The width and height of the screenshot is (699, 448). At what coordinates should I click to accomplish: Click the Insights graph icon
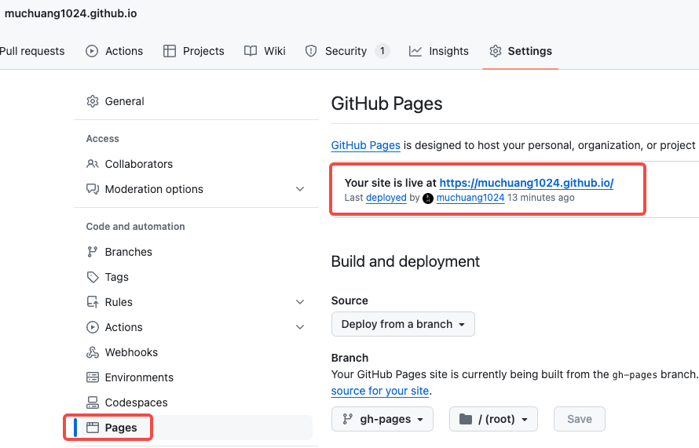415,51
